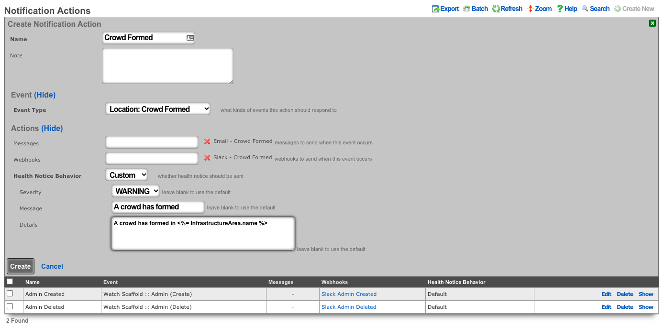Open the Batch link

coord(480,9)
